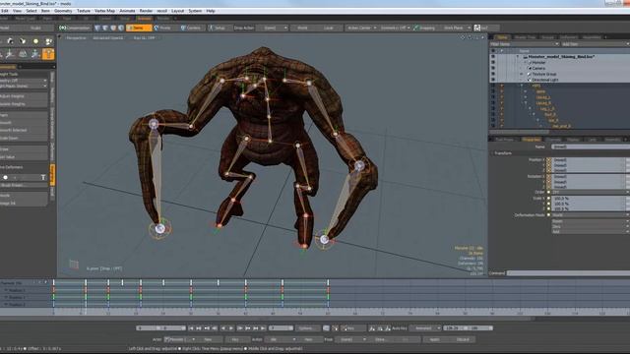The height and width of the screenshot is (354, 630).
Task: Click the Adjust Weights button
Action: tap(24, 96)
